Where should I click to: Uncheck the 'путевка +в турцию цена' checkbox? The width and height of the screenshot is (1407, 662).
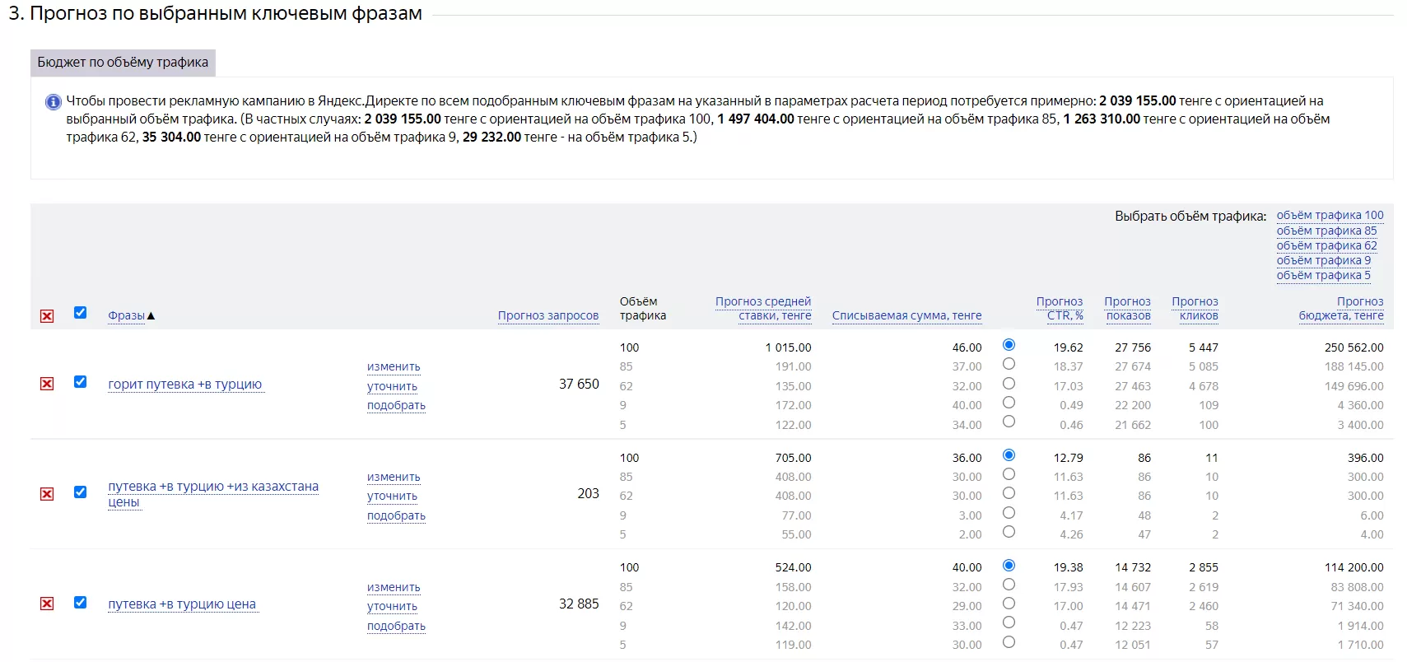point(80,602)
